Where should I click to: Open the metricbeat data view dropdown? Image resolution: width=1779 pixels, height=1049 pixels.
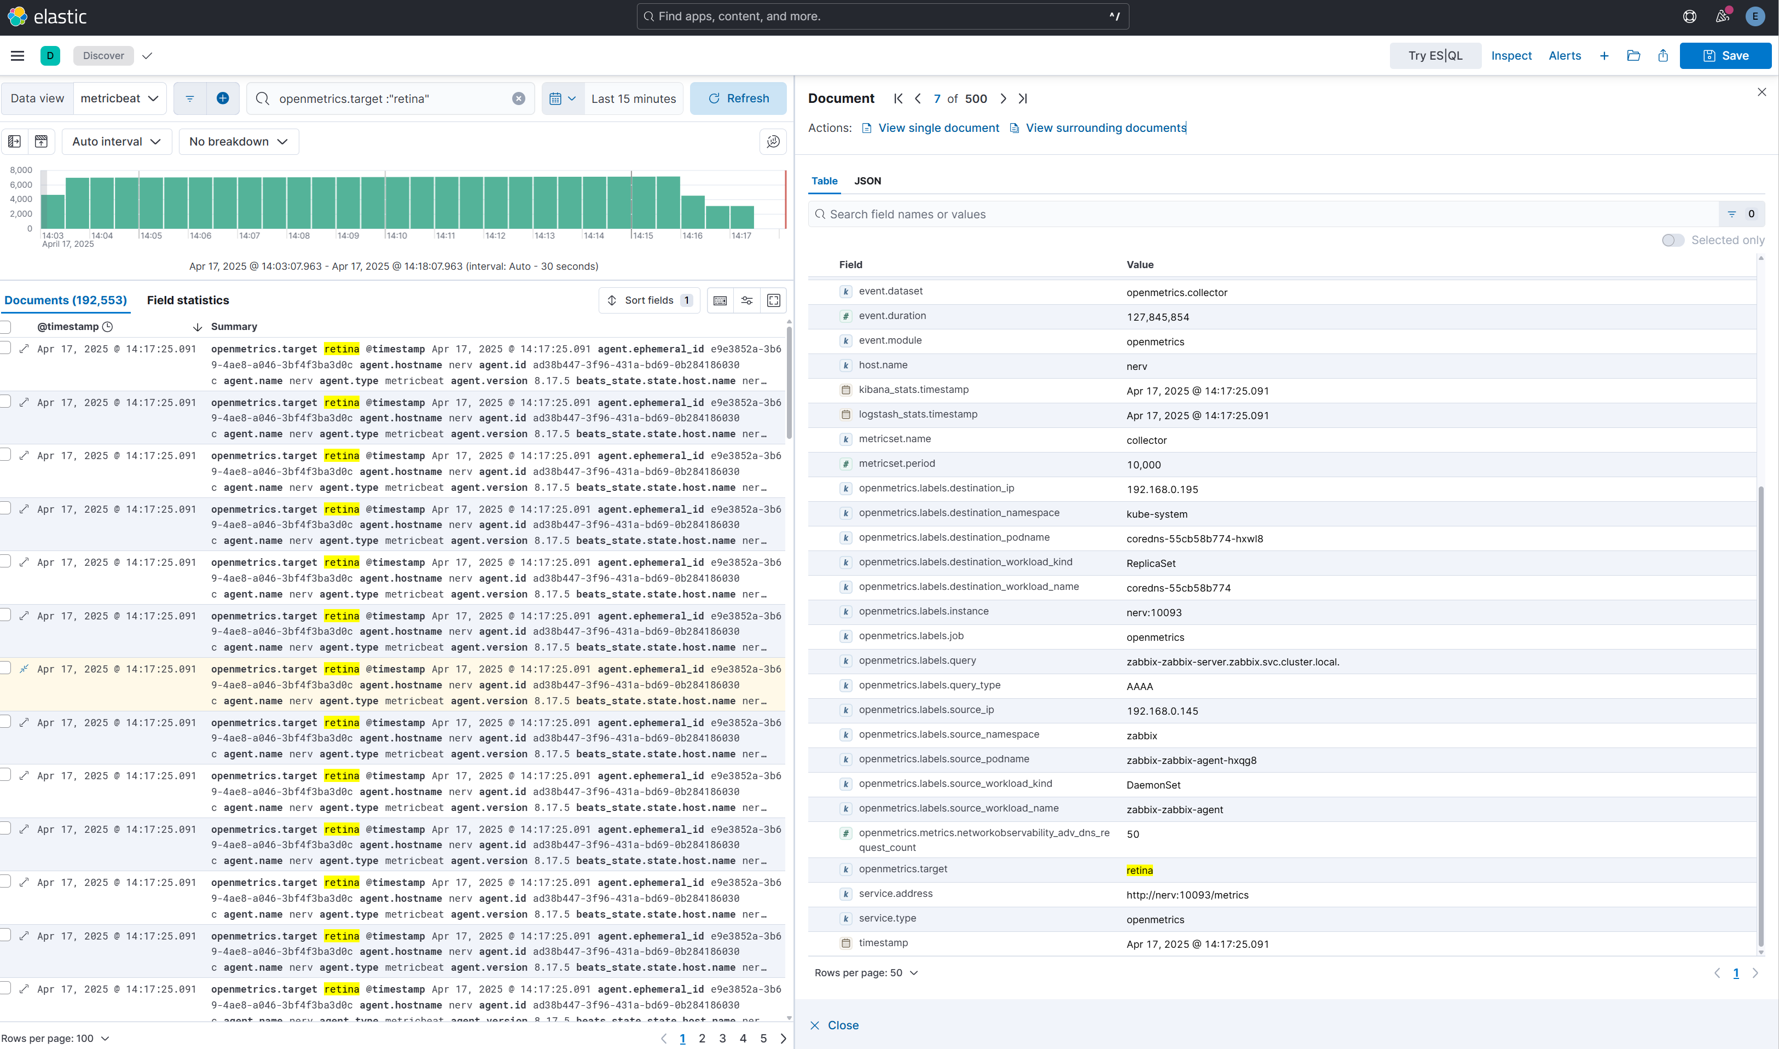pos(119,98)
